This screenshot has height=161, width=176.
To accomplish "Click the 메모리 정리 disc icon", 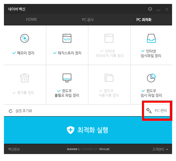I will pyautogui.click(x=24, y=38).
